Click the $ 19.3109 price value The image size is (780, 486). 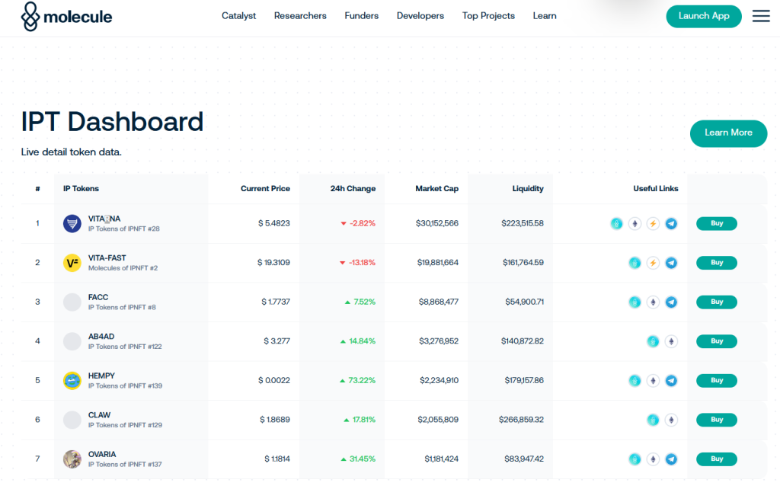273,263
